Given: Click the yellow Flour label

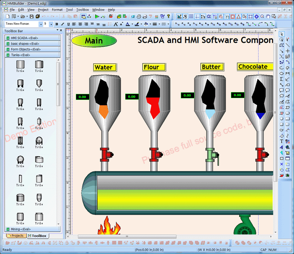Looking at the screenshot, I should 154,67.
